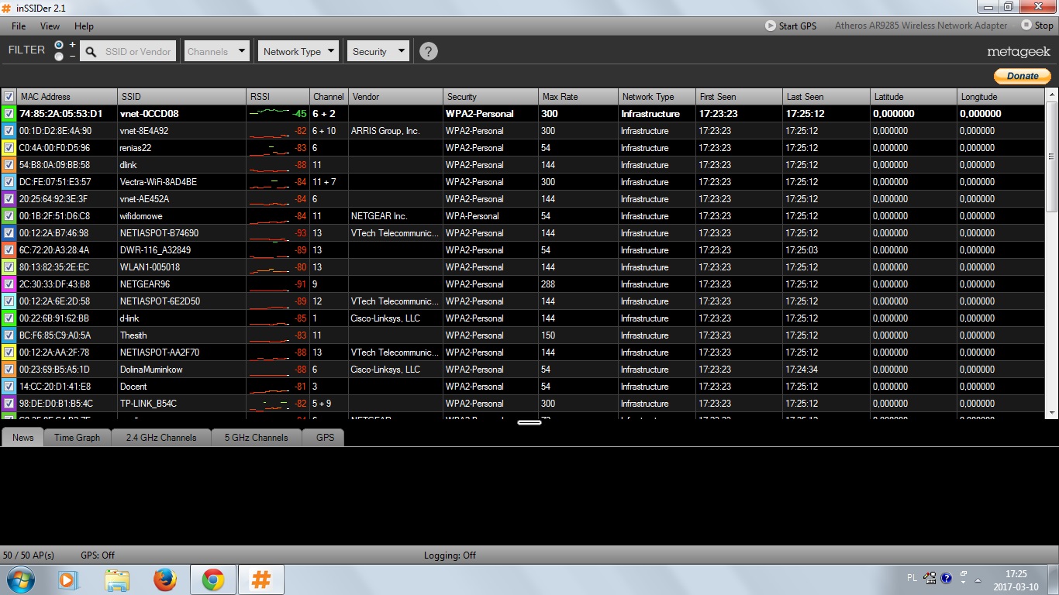Open the Security filter dropdown
This screenshot has height=595, width=1059.
(378, 52)
